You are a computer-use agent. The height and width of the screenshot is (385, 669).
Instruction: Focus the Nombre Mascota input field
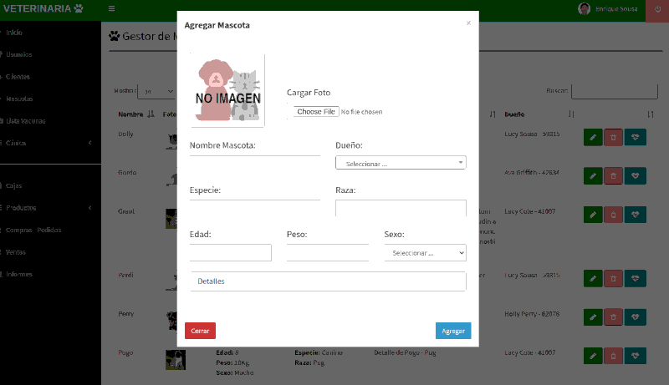coord(255,148)
